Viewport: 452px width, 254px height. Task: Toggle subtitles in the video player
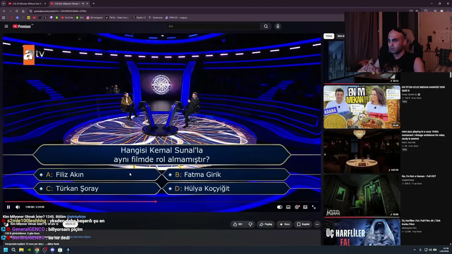[x=288, y=207]
